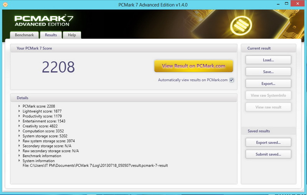This screenshot has height=195, width=307.
Task: Click the PCMark 7 Advanced Edition logo
Action: tap(42, 21)
